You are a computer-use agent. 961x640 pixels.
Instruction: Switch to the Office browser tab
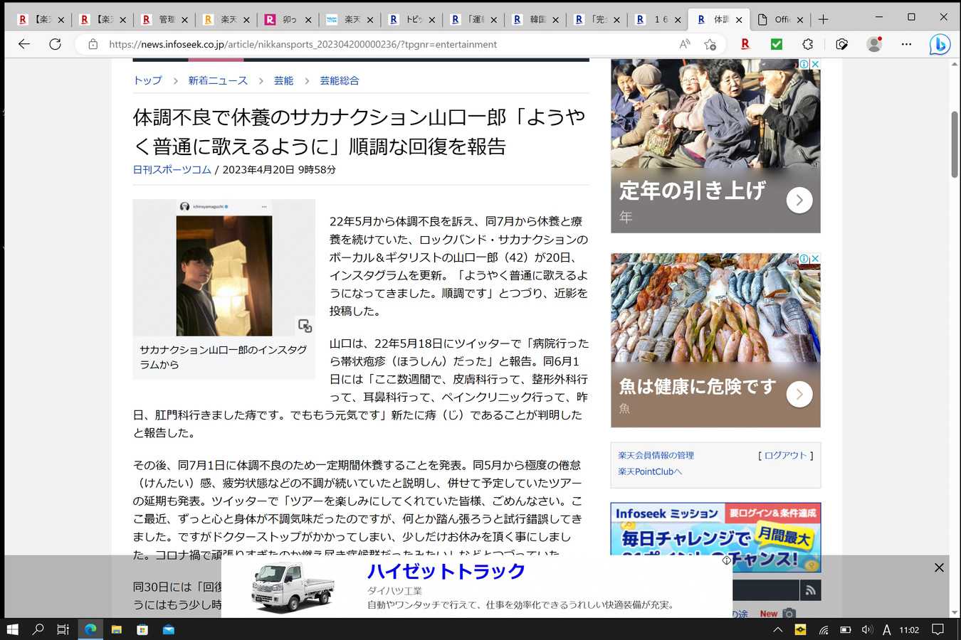[x=779, y=19]
